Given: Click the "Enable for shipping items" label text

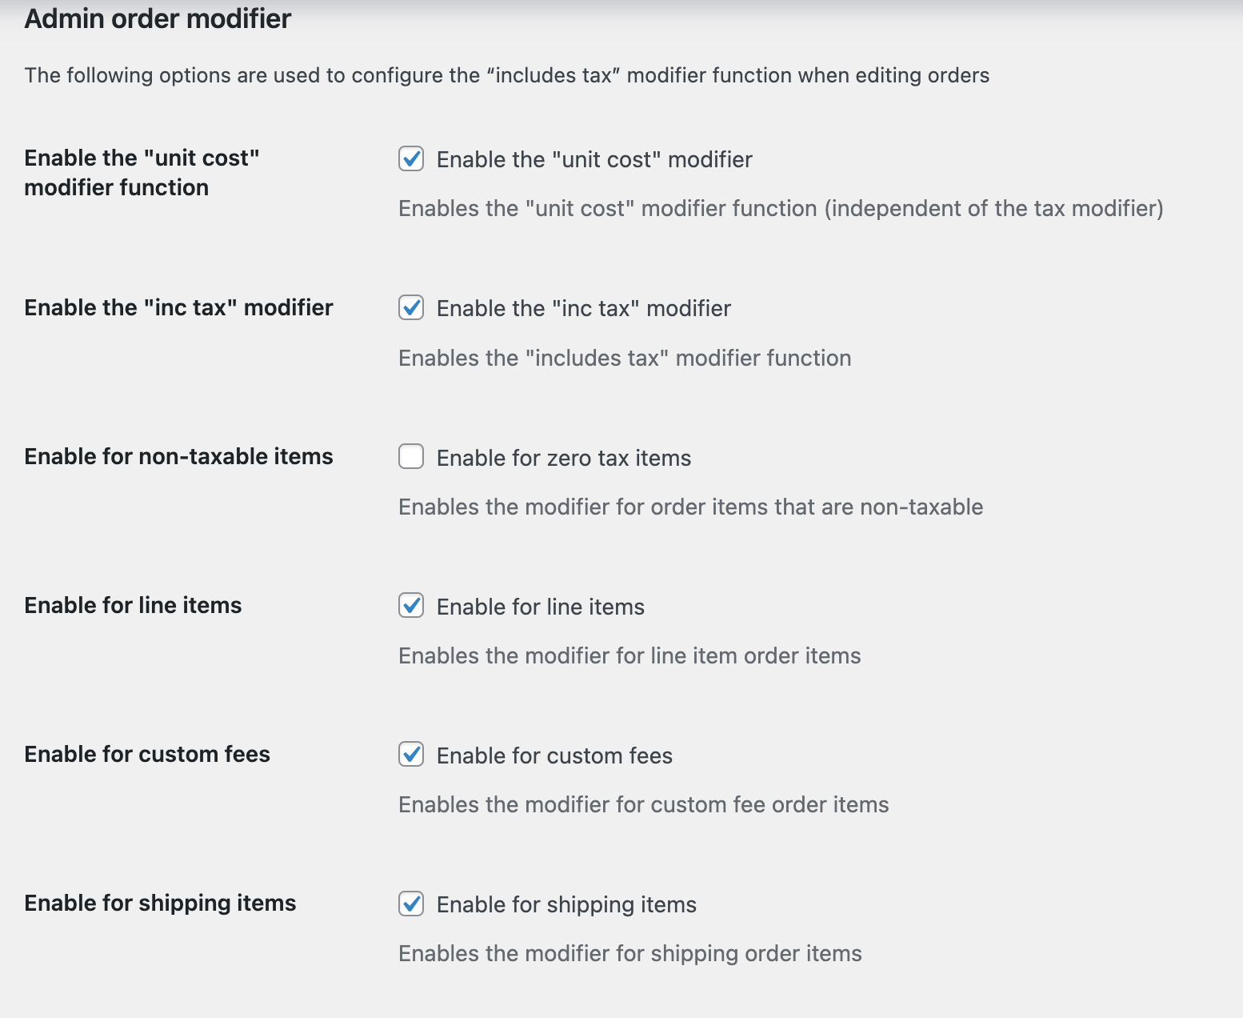Looking at the screenshot, I should pyautogui.click(x=565, y=904).
